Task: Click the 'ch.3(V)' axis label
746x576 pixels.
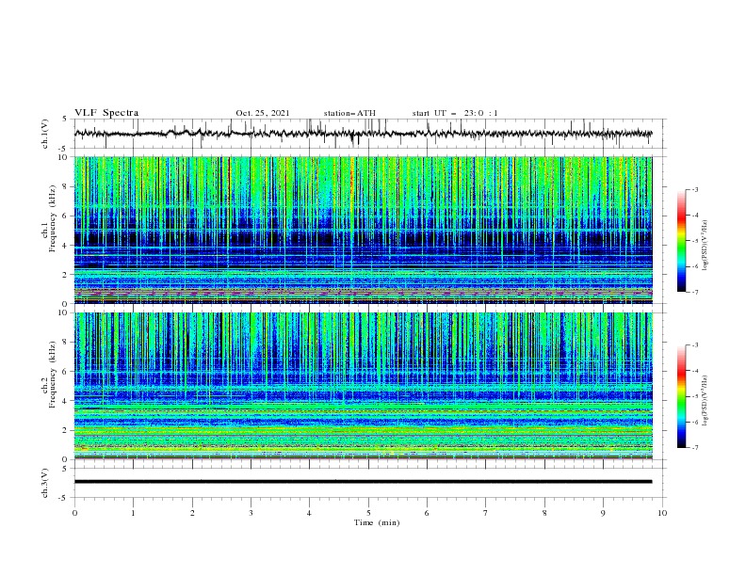Action: pos(45,483)
